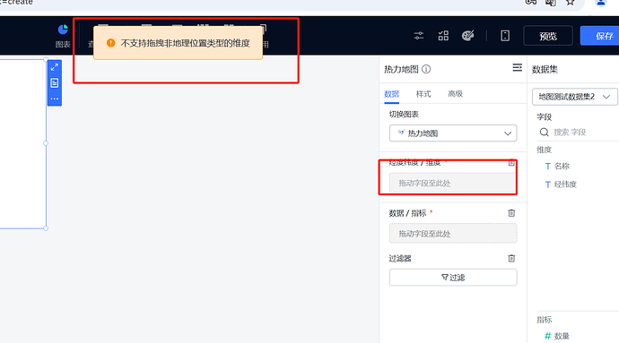The height and width of the screenshot is (343, 619).
Task: Clear the 过滤器 section with trash icon
Action: [x=511, y=258]
